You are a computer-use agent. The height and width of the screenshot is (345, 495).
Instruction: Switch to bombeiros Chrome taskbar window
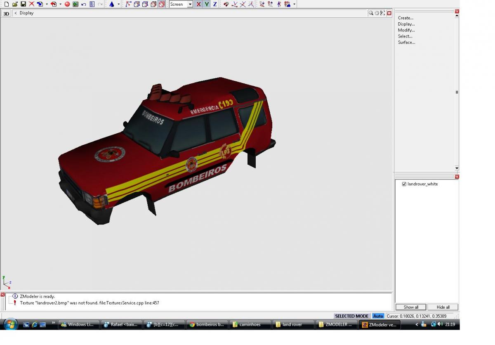coord(207,324)
